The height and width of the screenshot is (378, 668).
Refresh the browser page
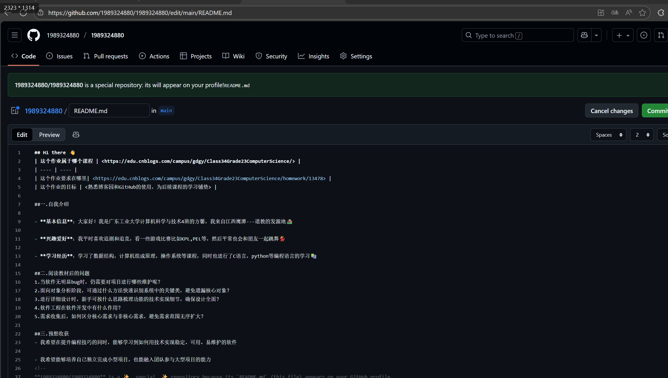[23, 13]
